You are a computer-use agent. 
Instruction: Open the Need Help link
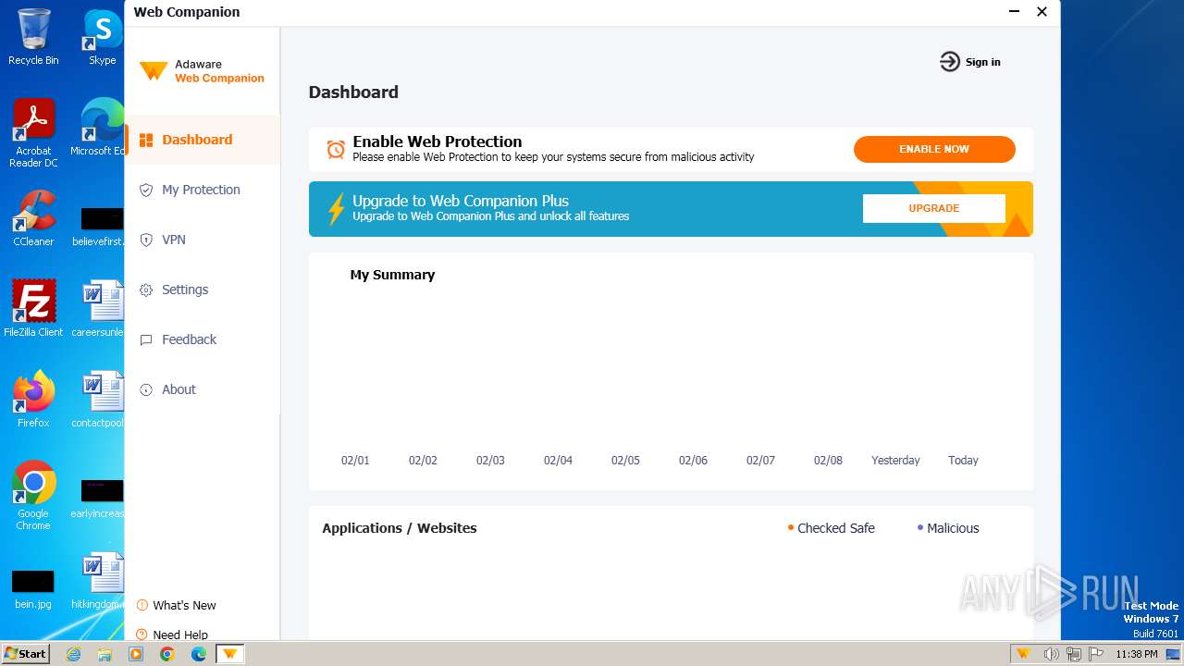[180, 635]
